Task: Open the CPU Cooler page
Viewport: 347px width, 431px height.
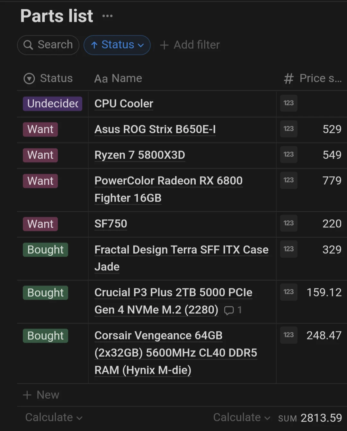Action: 123,103
